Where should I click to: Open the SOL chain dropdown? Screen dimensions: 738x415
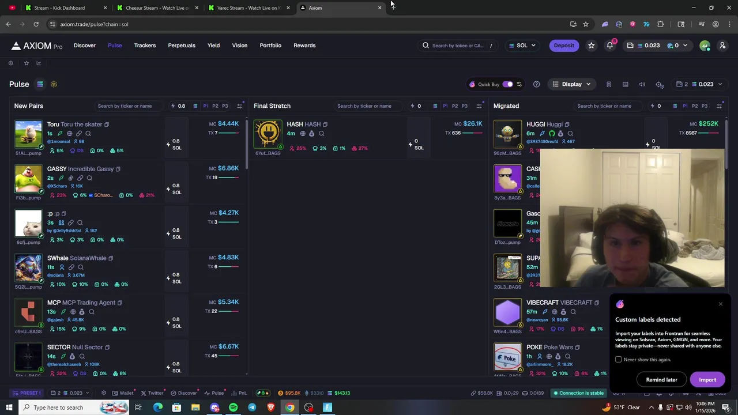522,46
